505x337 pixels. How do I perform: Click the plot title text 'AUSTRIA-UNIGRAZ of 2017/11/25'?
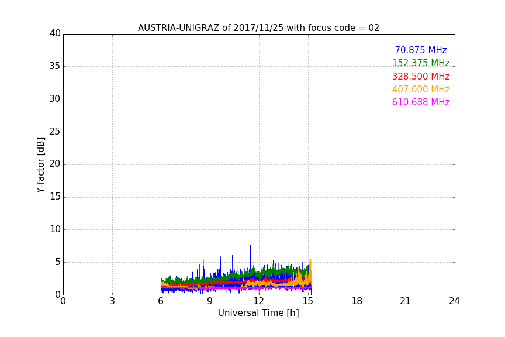(x=210, y=28)
